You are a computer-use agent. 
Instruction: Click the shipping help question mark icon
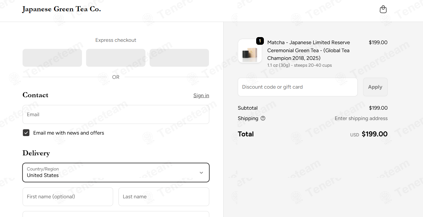(263, 118)
